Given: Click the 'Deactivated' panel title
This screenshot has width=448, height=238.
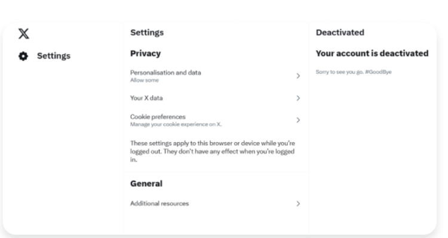Looking at the screenshot, I should 340,33.
